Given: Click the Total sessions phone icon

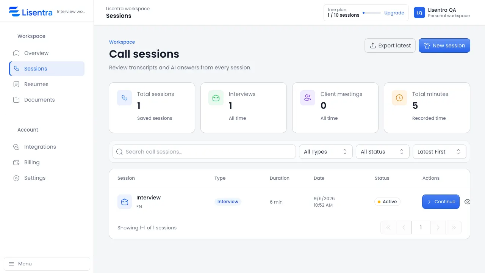Looking at the screenshot, I should (124, 98).
